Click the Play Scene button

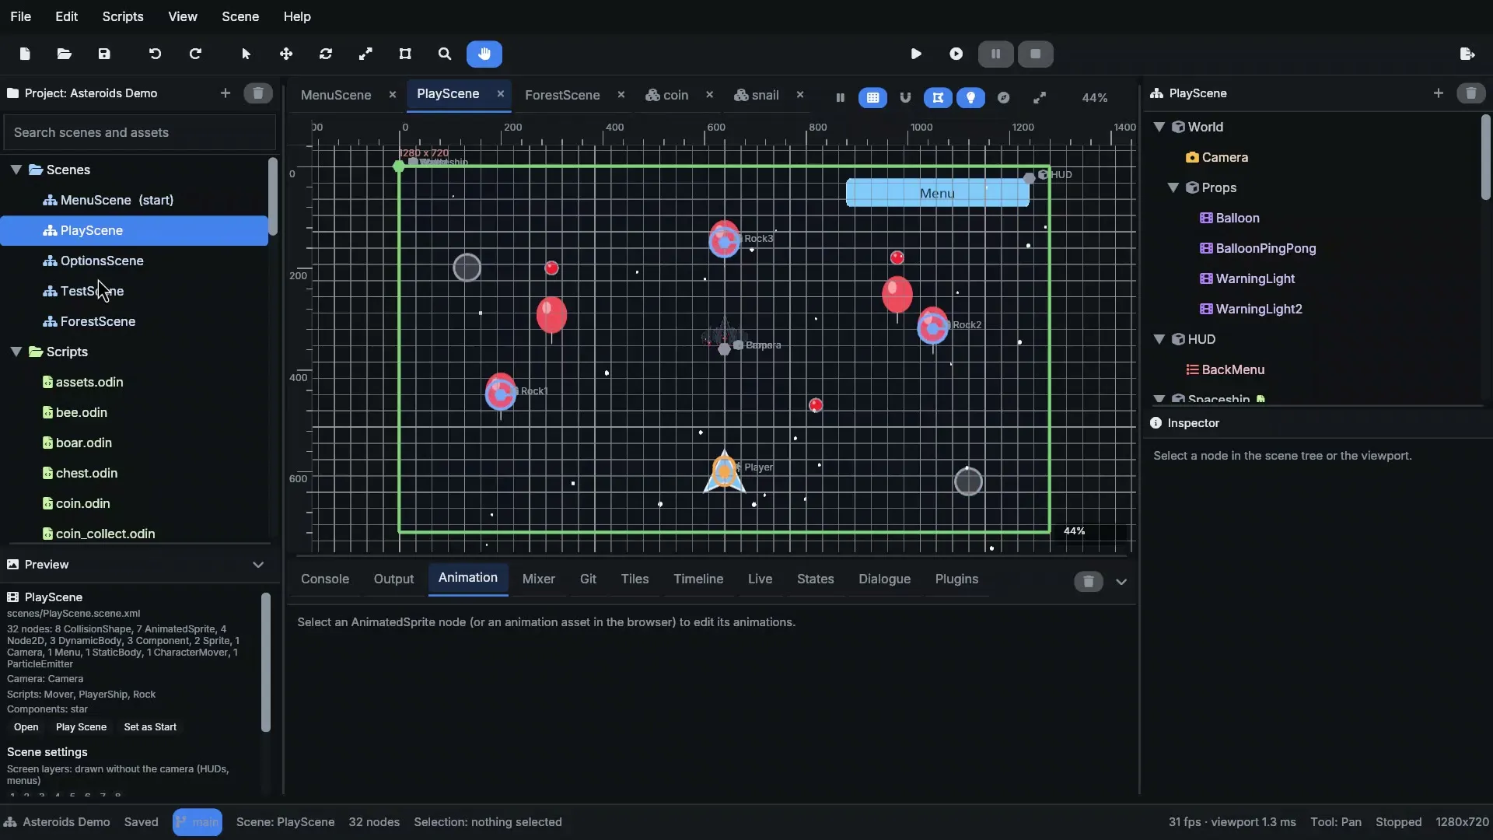click(x=81, y=727)
